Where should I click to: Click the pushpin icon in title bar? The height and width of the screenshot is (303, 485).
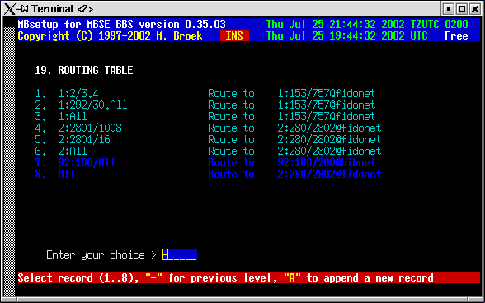coord(22,9)
